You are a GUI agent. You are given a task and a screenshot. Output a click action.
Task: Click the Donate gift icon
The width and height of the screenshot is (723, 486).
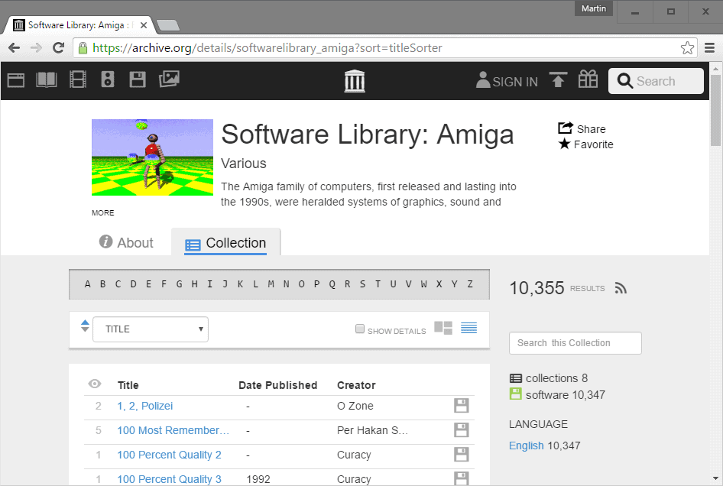coord(588,79)
